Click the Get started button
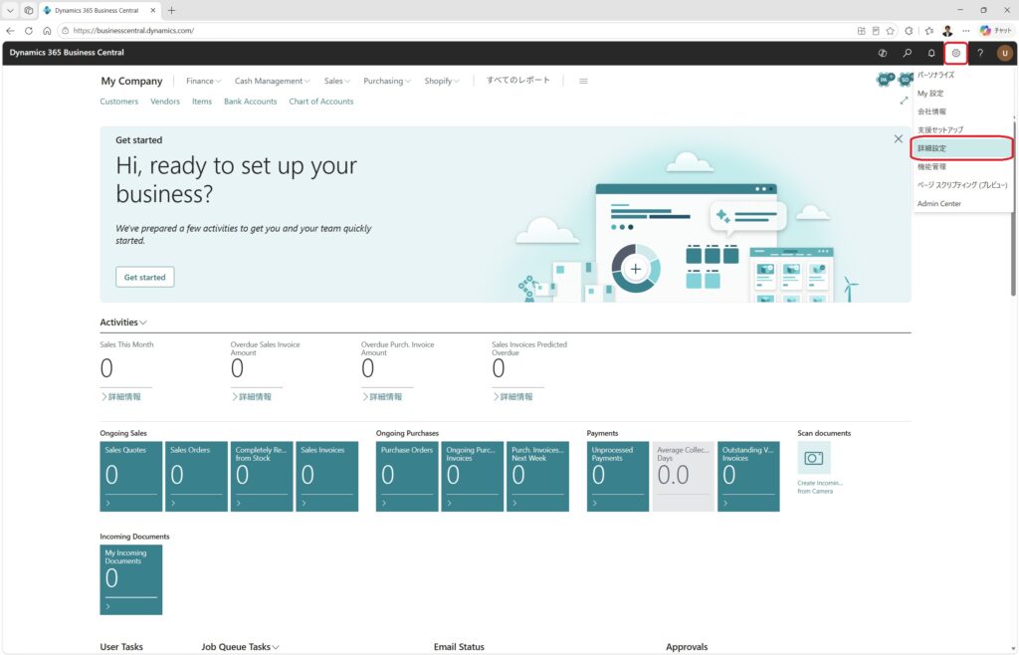 coord(145,277)
